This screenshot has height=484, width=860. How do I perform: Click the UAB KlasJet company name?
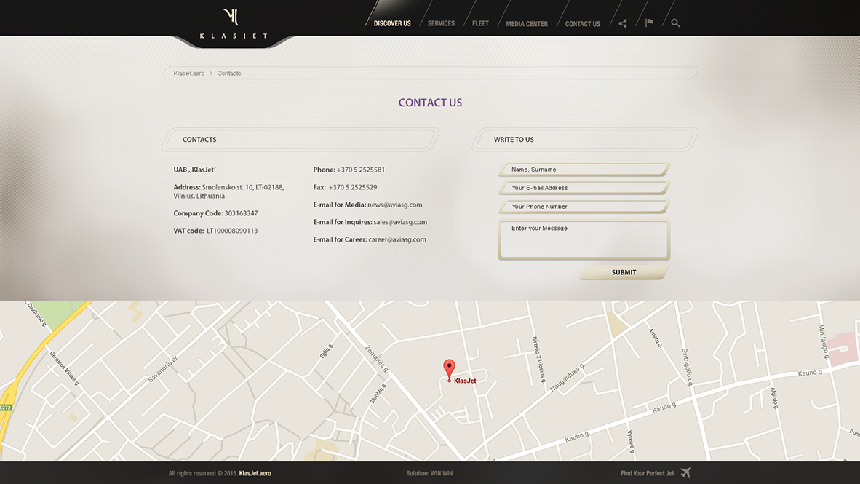pyautogui.click(x=195, y=170)
